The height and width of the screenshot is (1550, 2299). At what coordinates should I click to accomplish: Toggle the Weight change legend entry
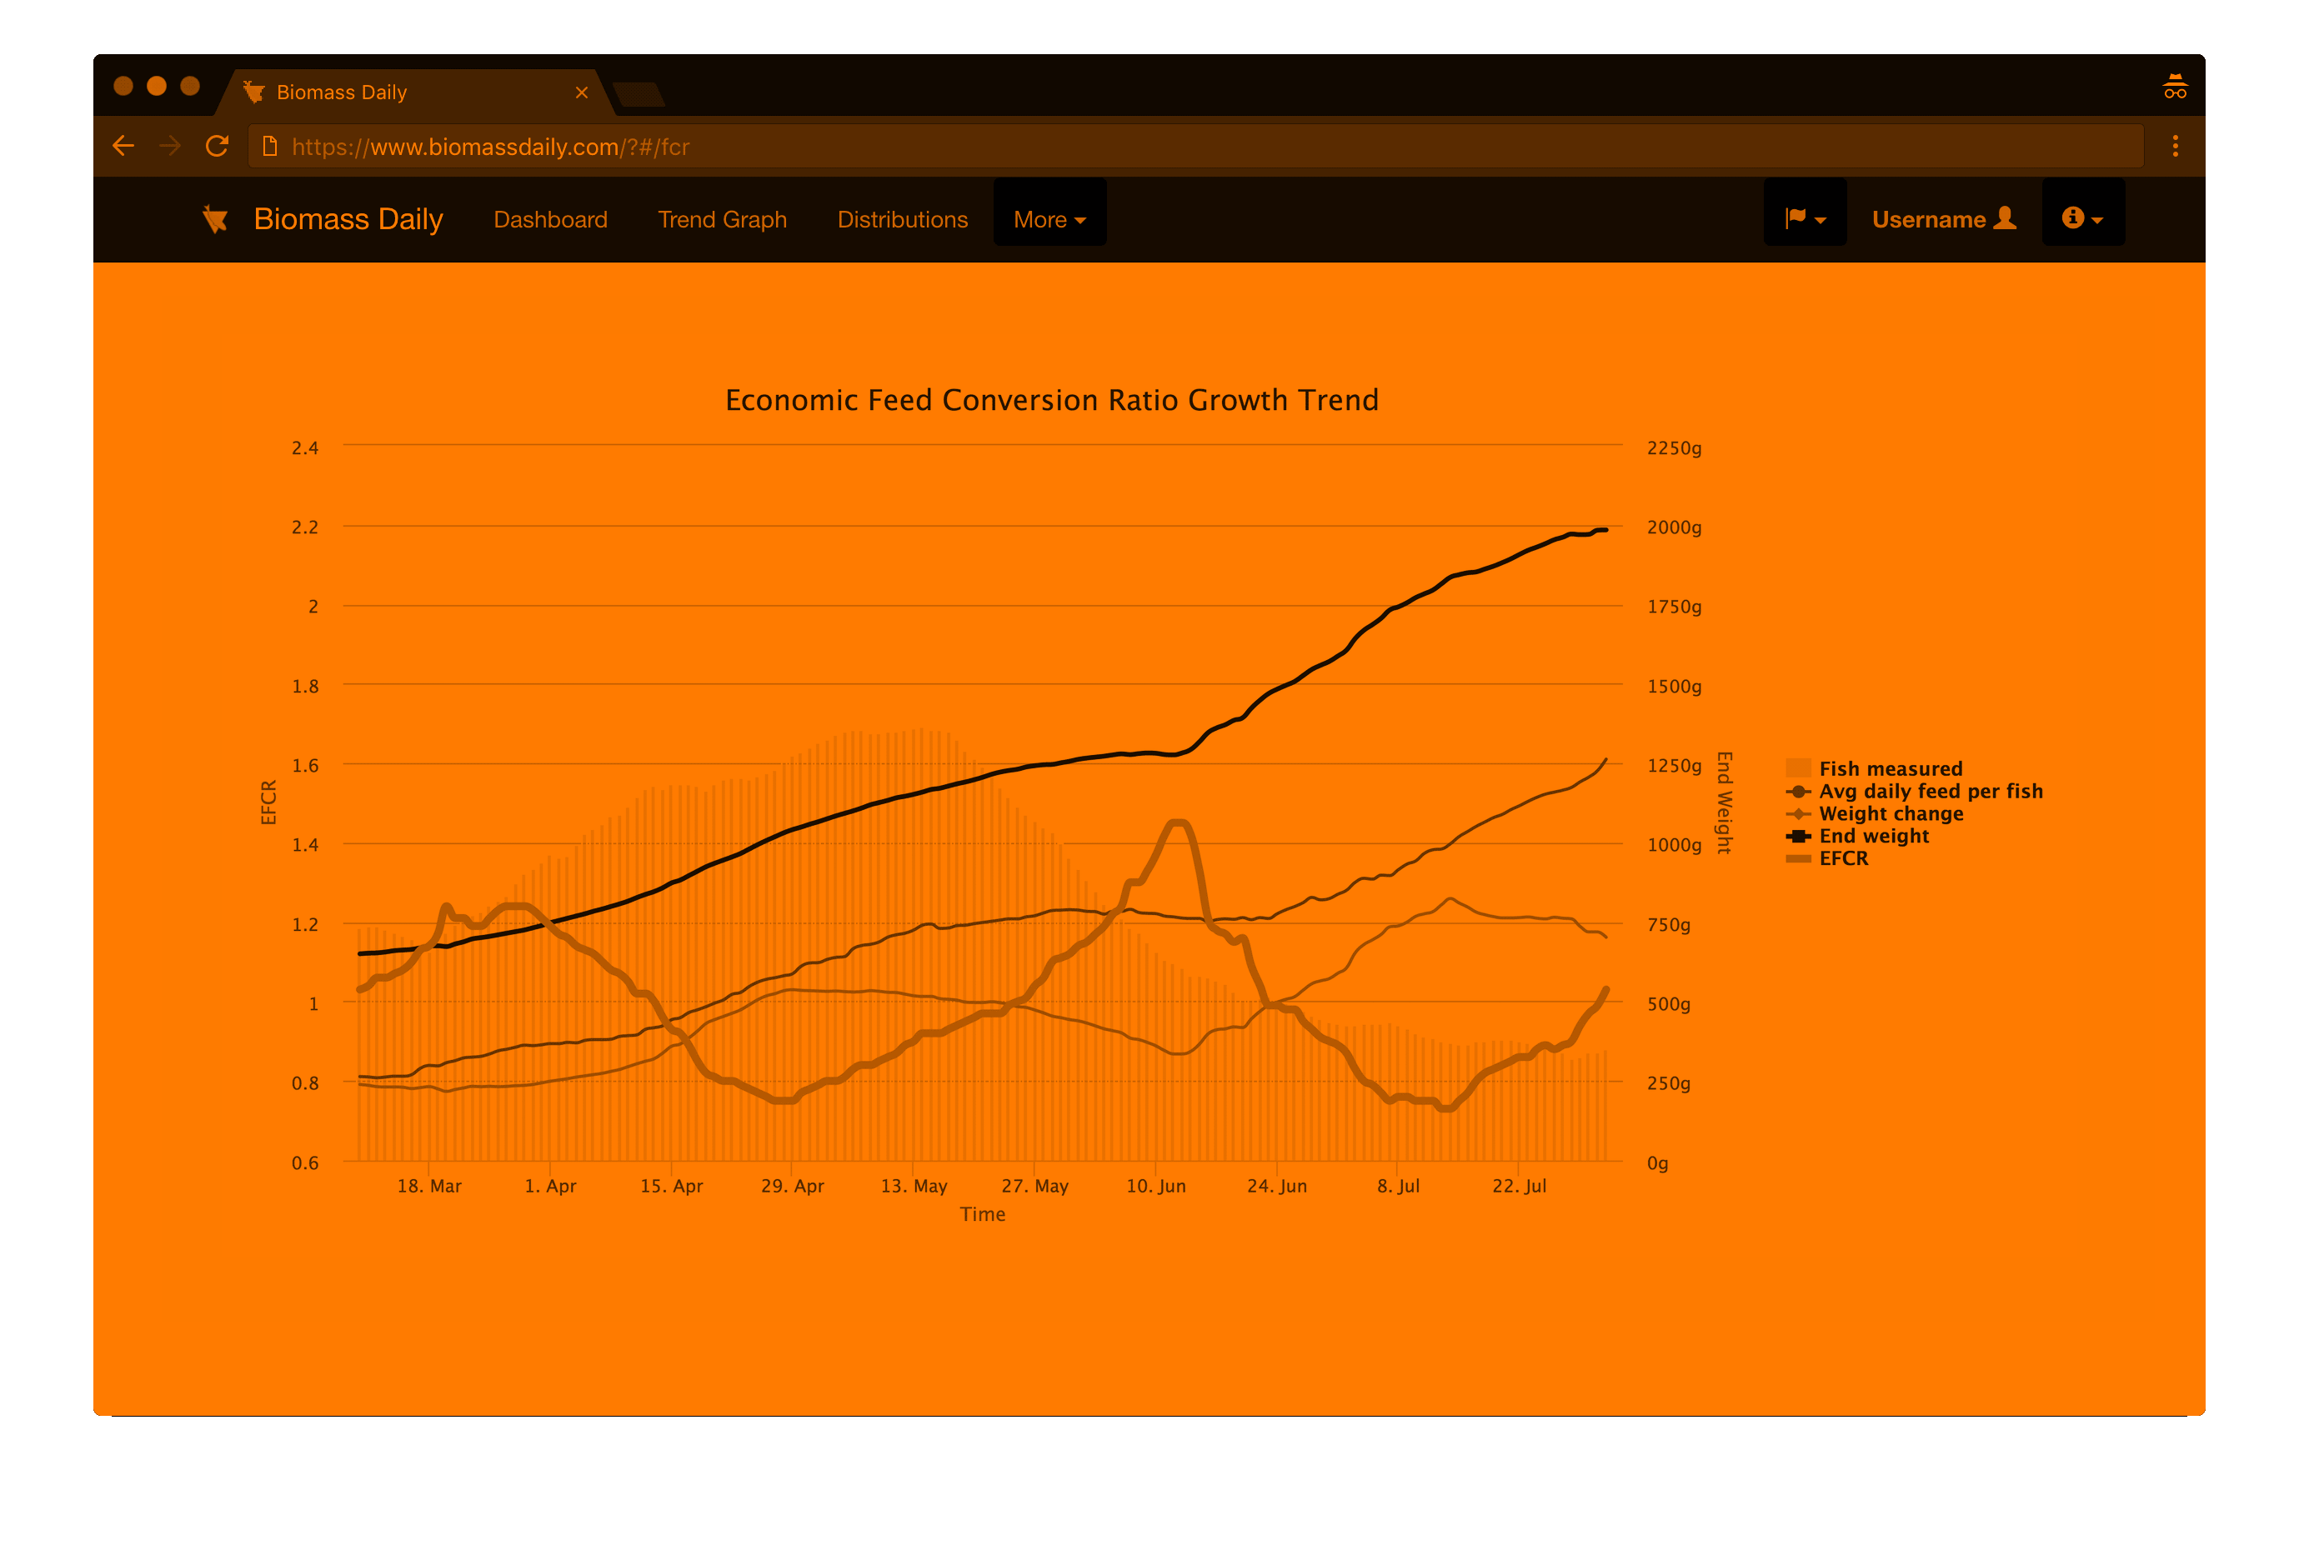pos(1874,813)
